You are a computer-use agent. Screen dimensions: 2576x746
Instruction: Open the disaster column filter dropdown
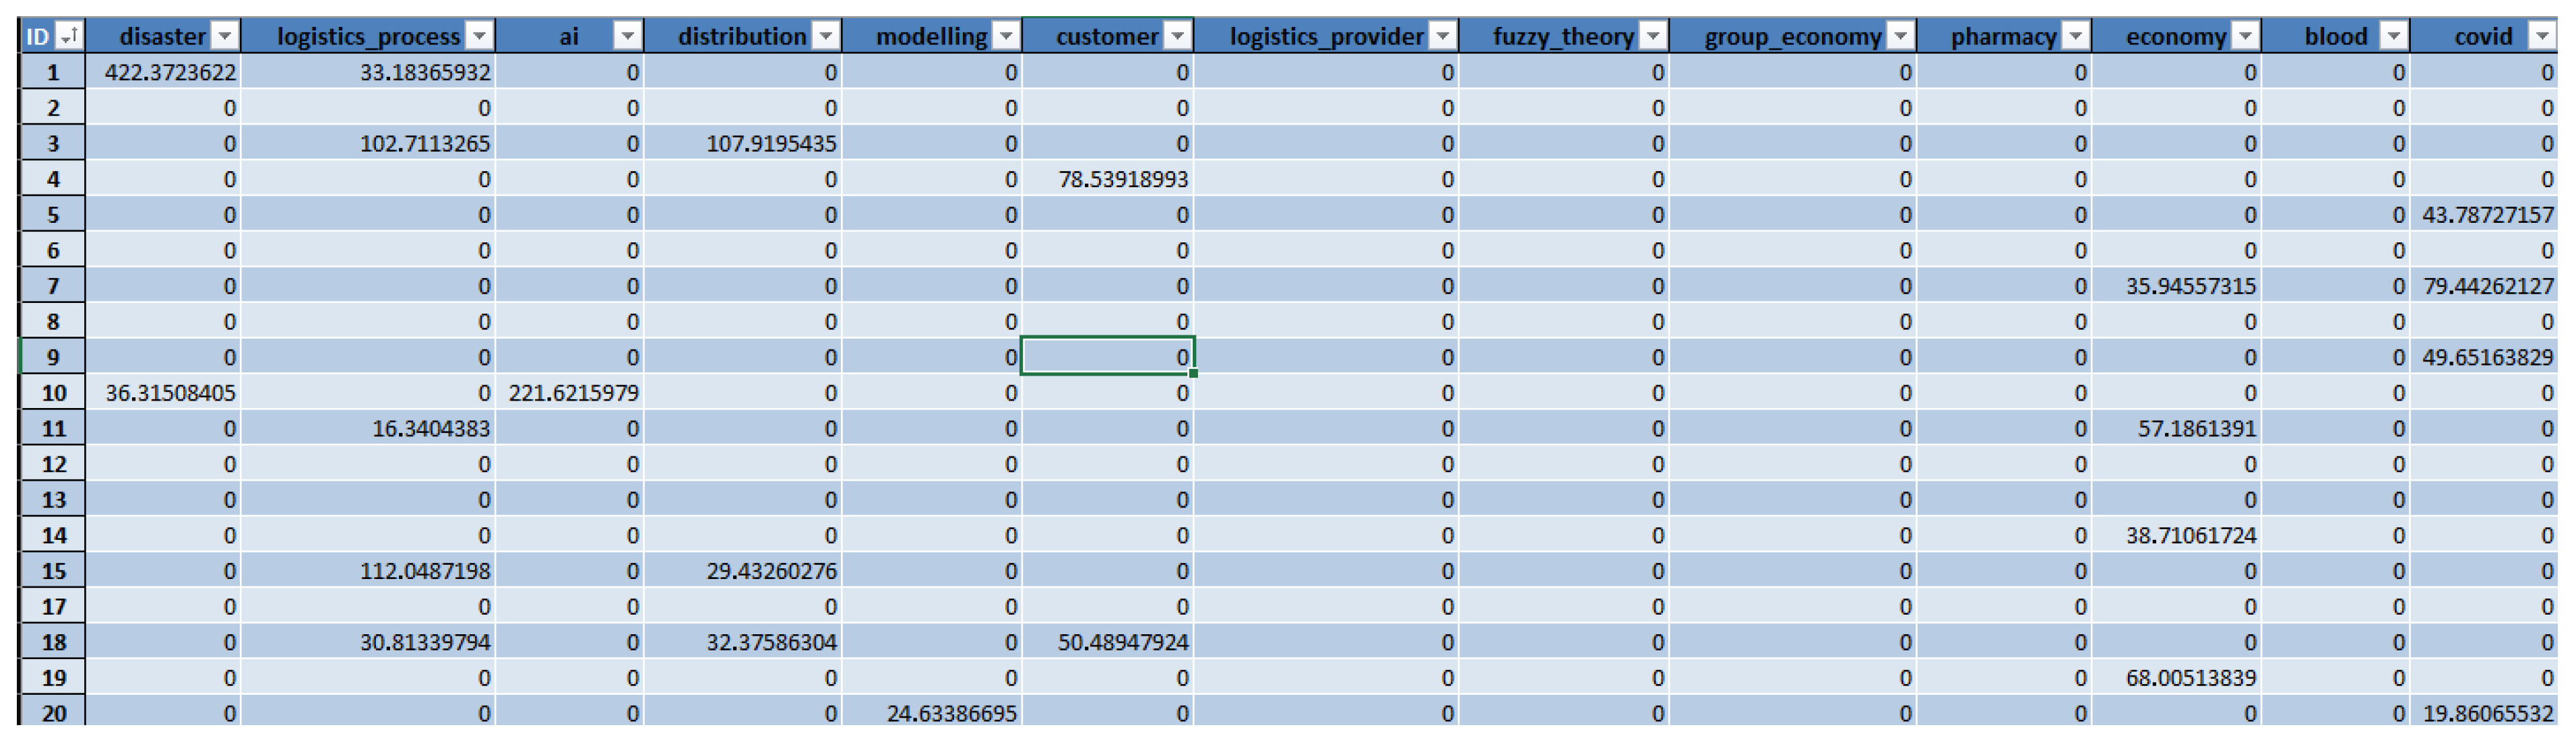225,37
